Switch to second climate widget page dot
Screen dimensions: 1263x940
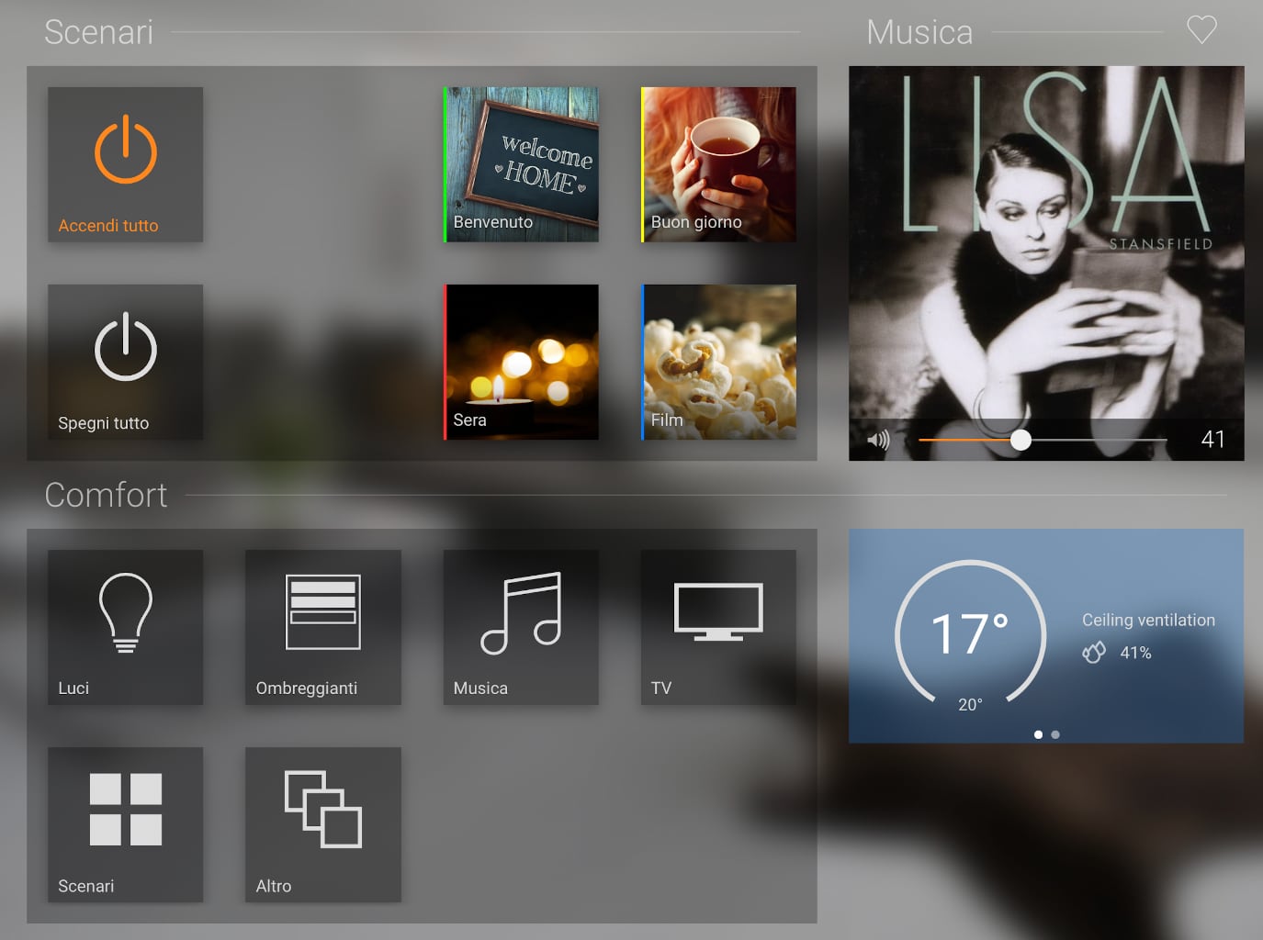[1055, 734]
